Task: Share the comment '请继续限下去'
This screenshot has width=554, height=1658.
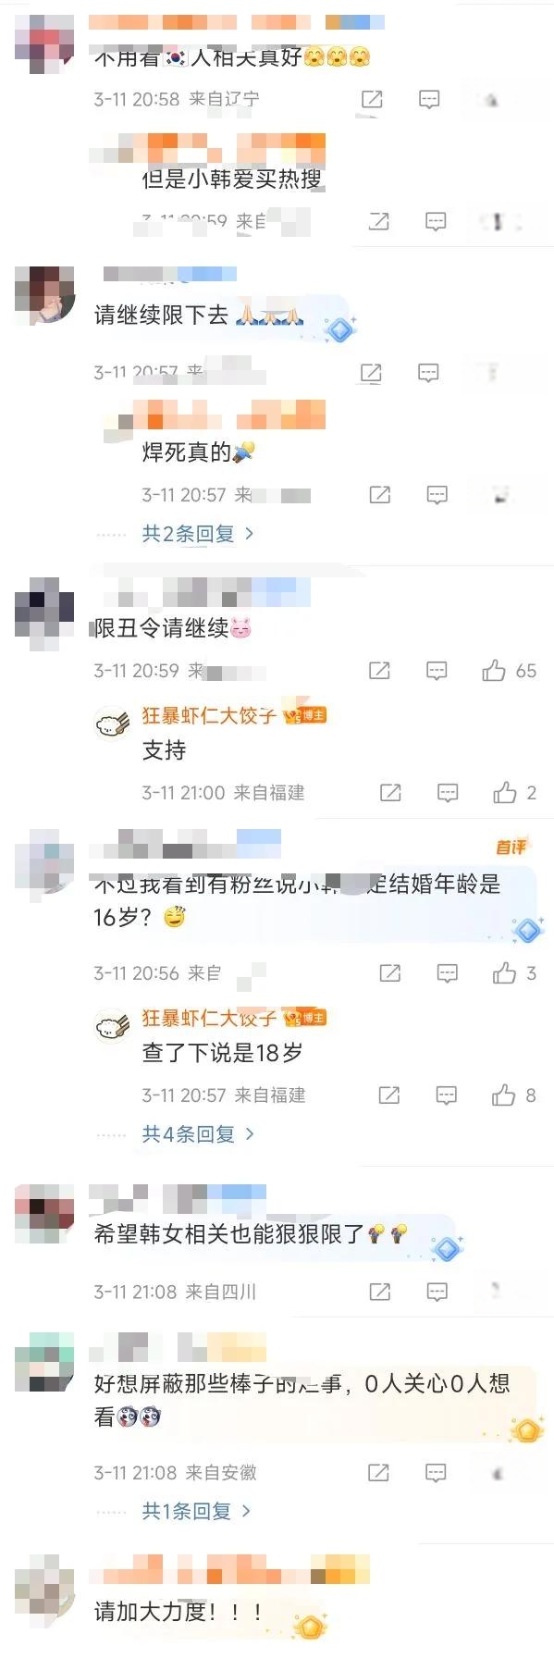Action: click(371, 373)
